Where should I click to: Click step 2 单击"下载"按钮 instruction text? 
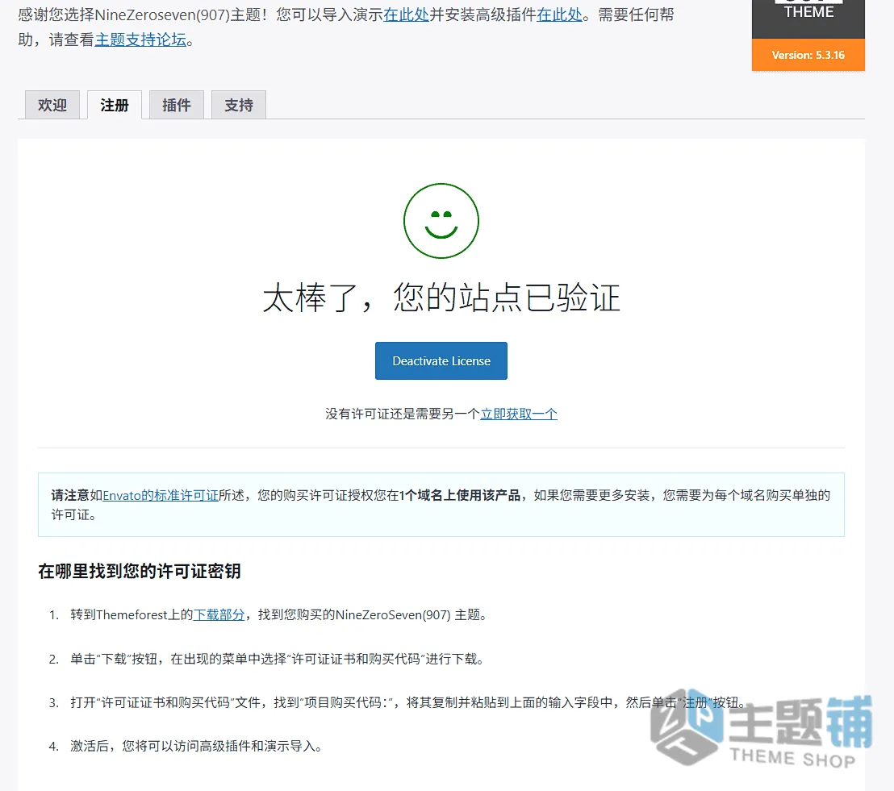[277, 659]
